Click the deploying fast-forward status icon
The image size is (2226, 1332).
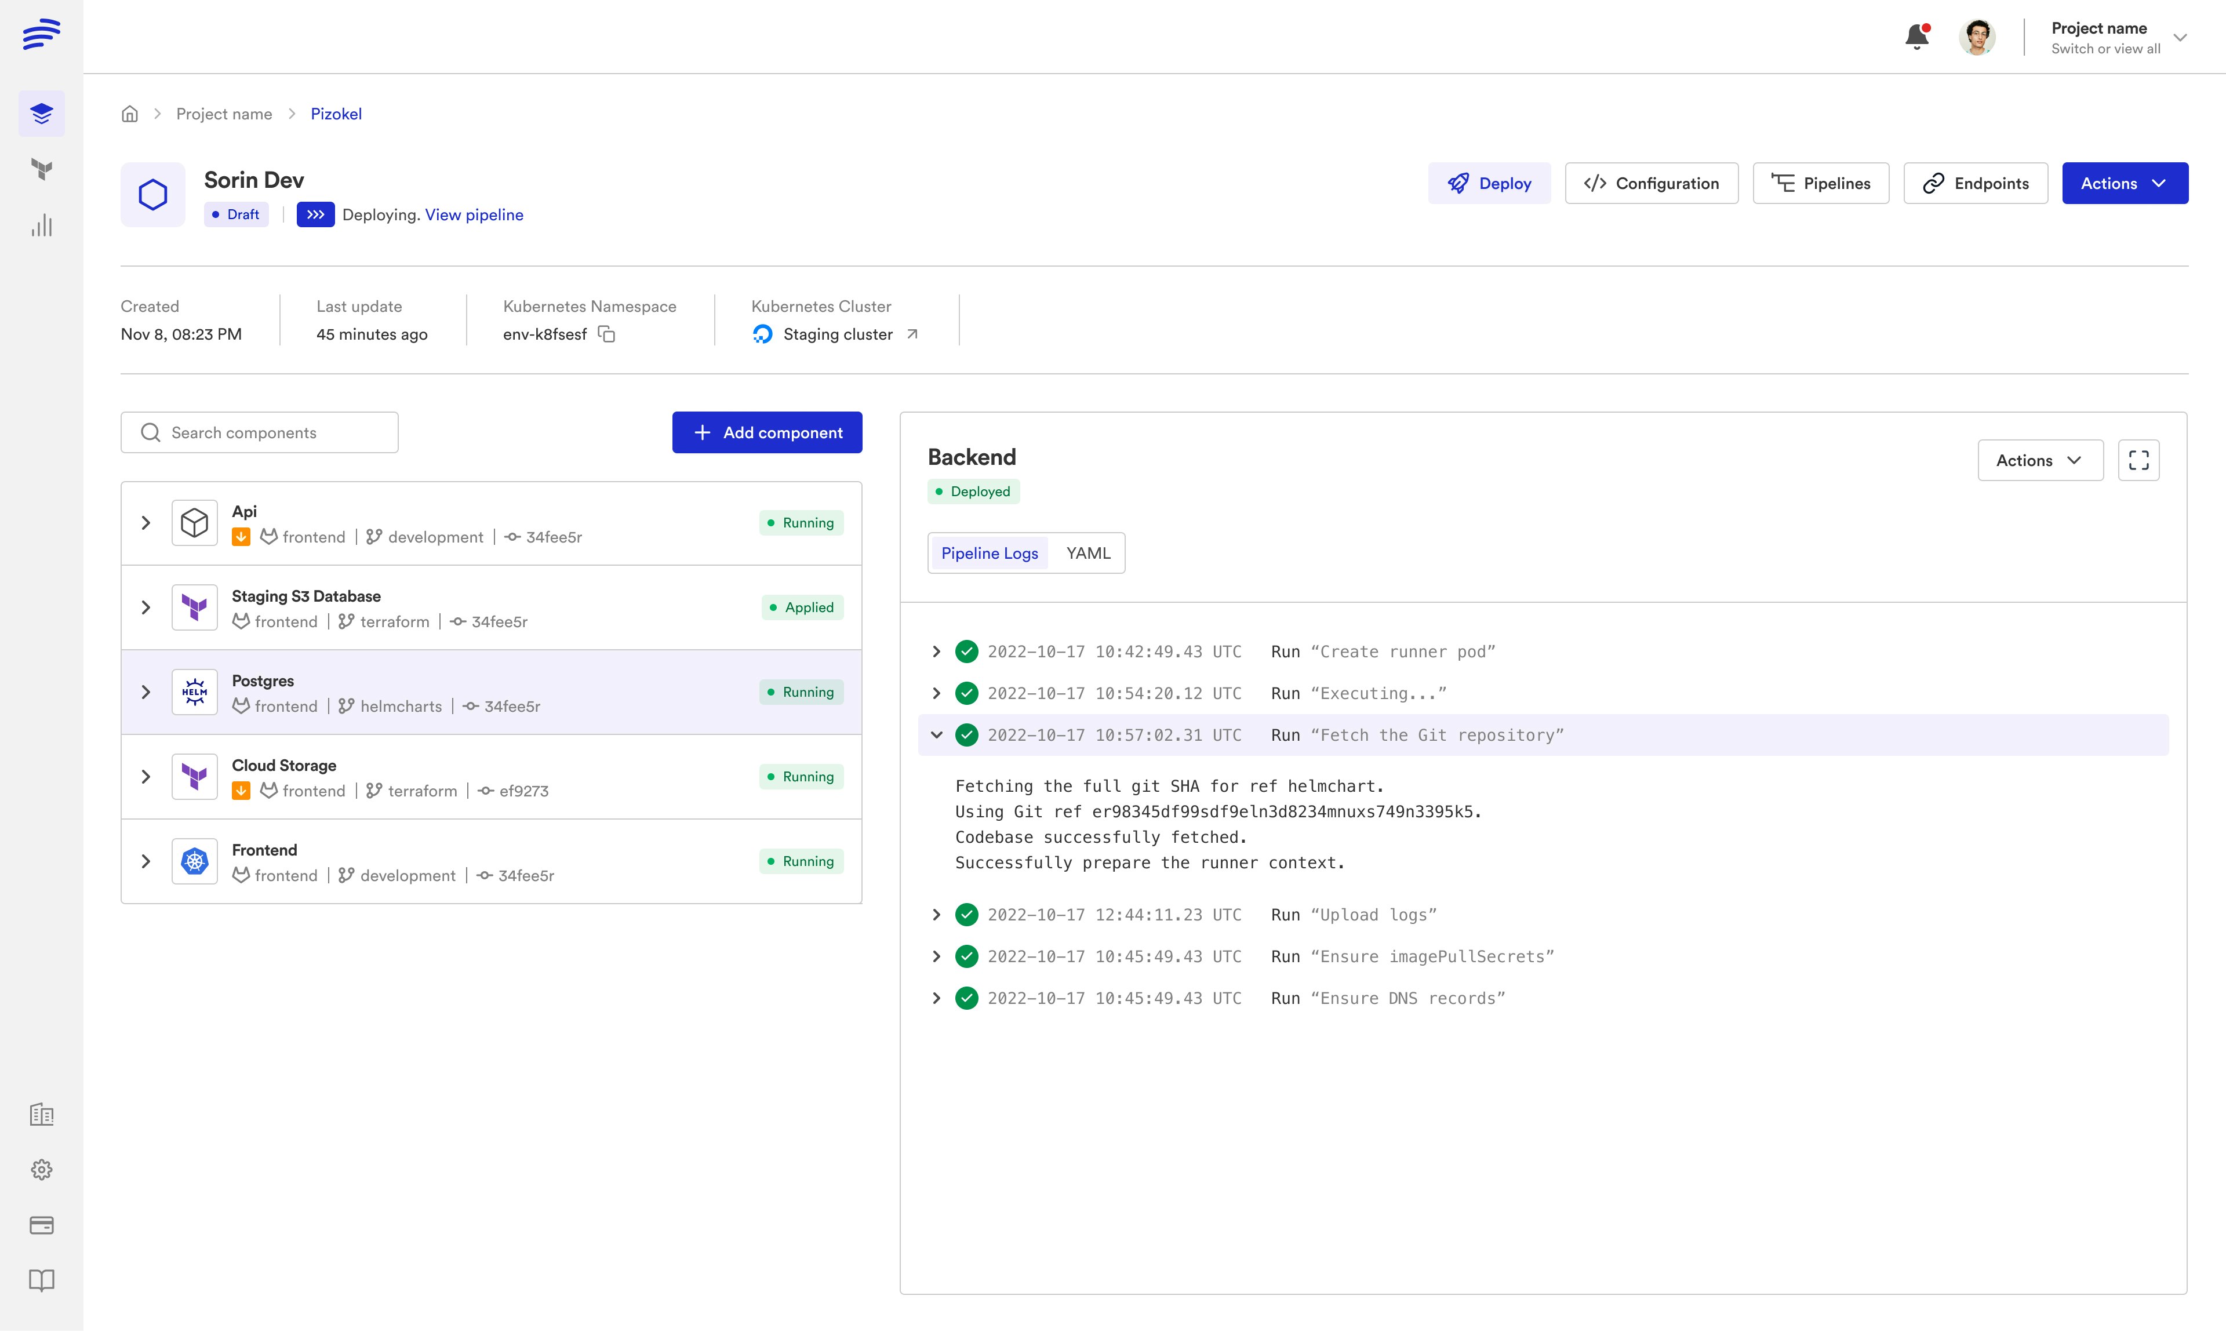(315, 214)
